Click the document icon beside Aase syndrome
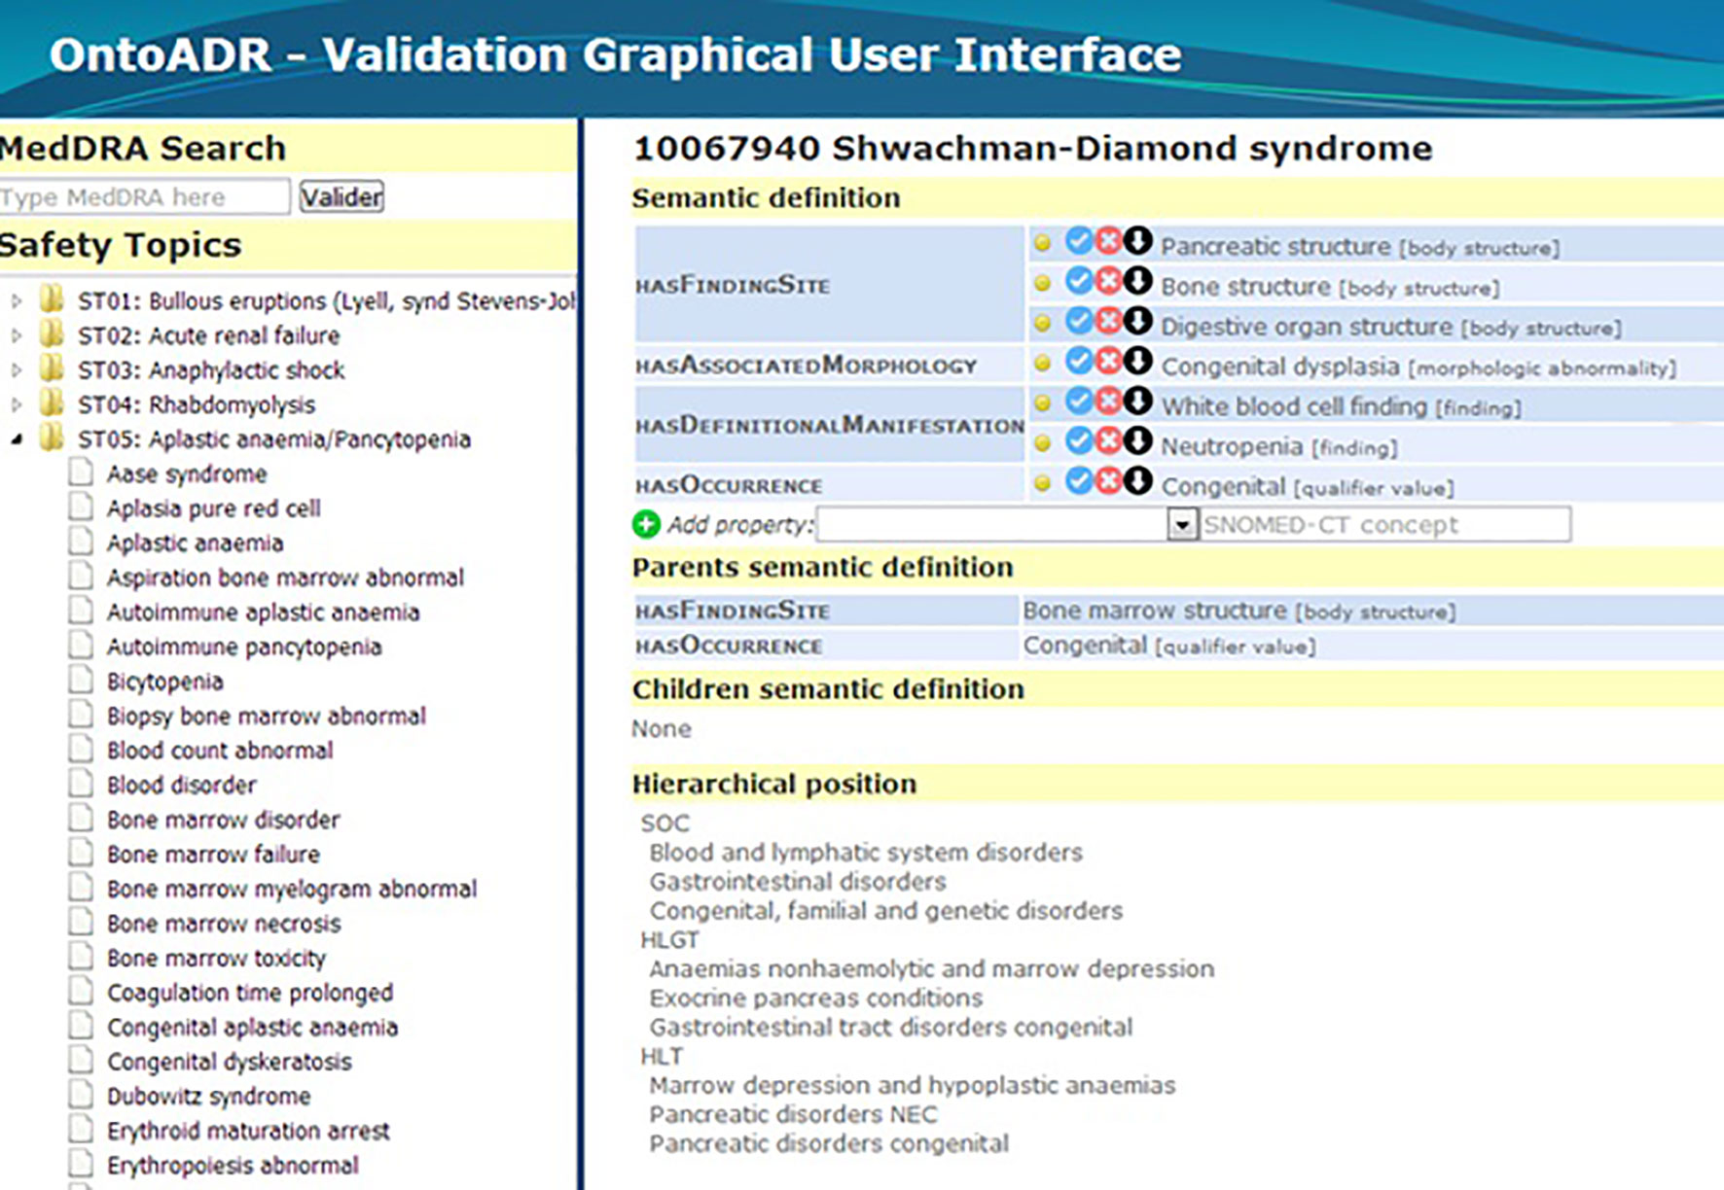Viewport: 1724px width, 1190px height. point(82,472)
